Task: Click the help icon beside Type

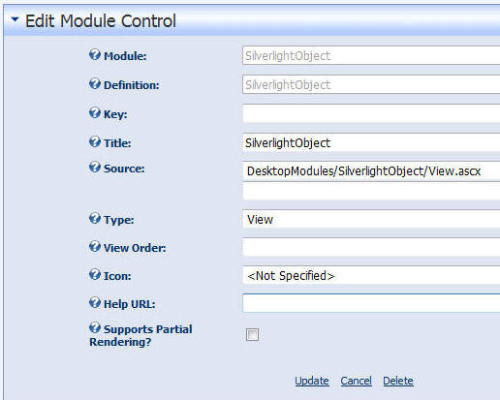Action: 95,219
